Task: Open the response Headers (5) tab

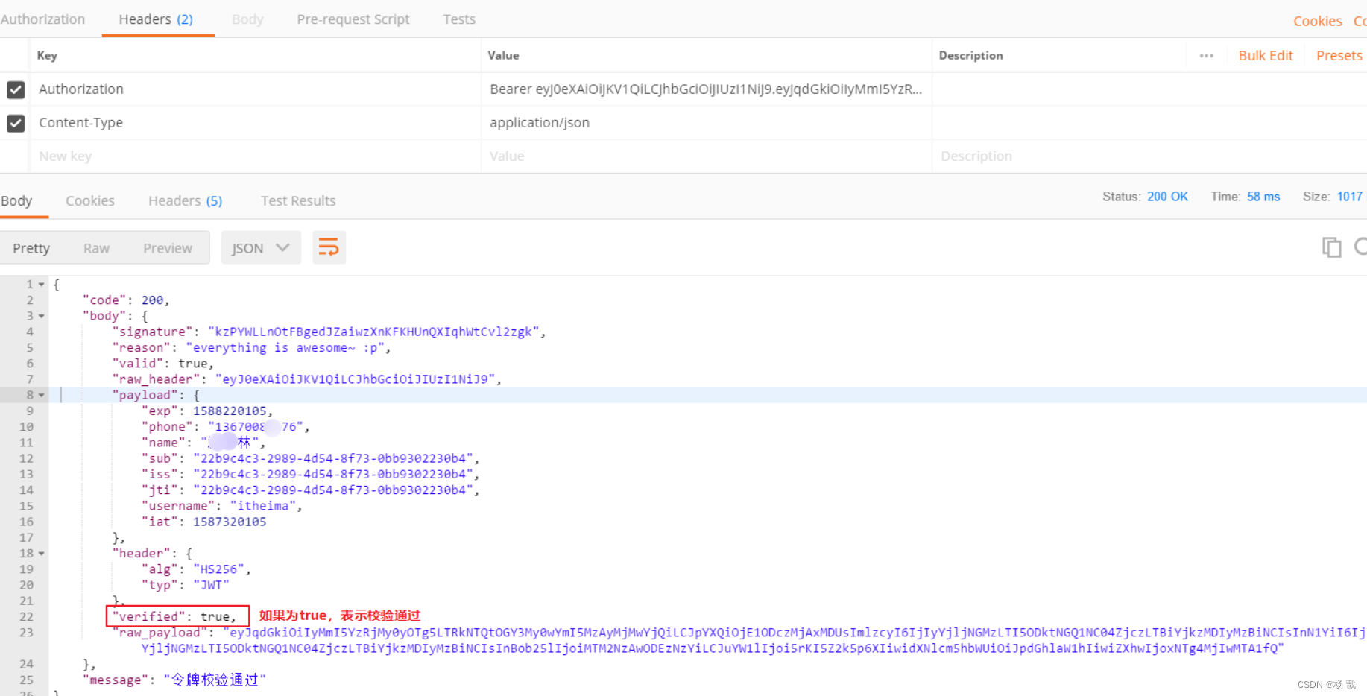Action: coord(186,200)
